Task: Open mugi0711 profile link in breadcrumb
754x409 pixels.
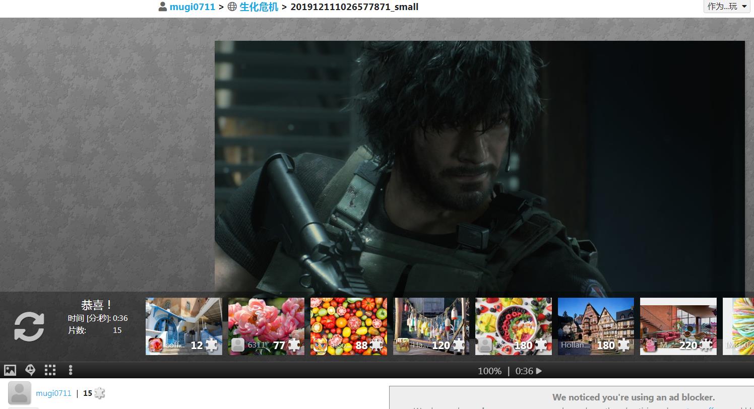Action: tap(192, 7)
